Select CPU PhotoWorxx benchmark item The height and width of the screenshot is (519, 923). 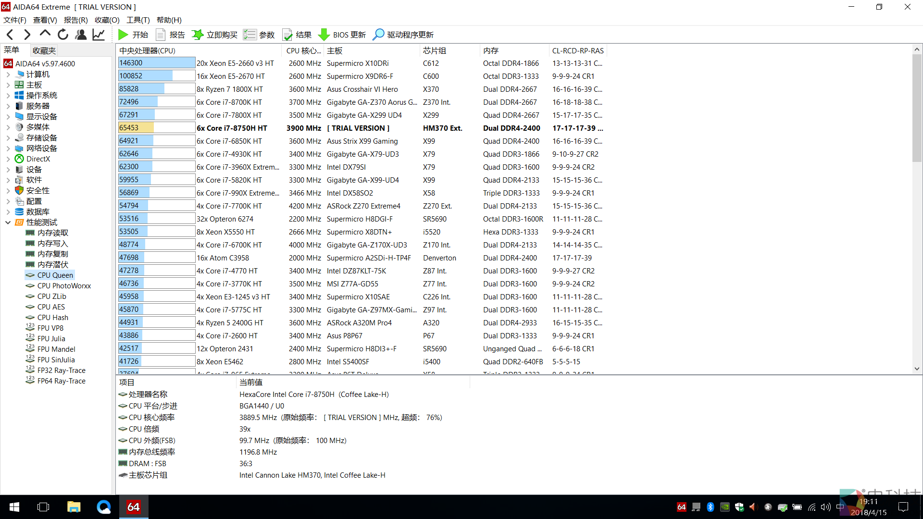pos(64,286)
